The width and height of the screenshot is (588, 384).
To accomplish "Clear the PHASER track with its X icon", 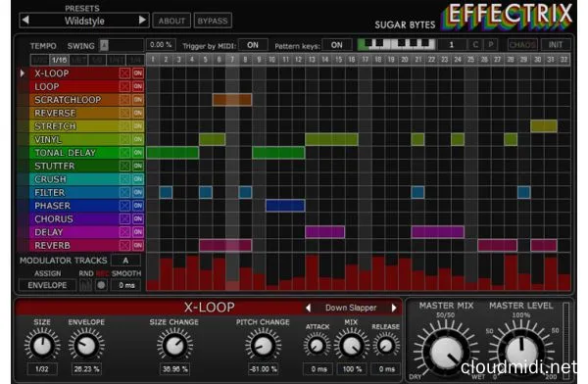I will pyautogui.click(x=124, y=206).
